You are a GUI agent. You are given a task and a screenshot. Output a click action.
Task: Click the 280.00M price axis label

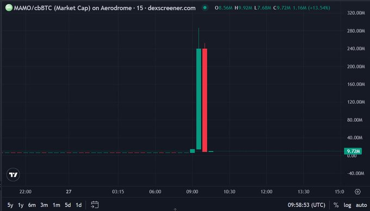click(356, 31)
